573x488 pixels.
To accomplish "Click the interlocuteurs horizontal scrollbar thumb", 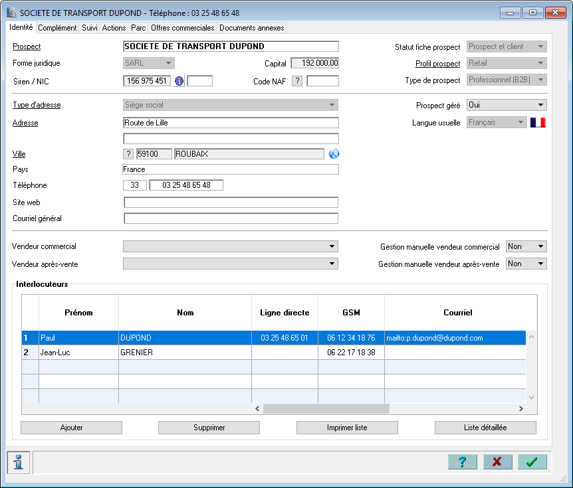I will [x=326, y=408].
